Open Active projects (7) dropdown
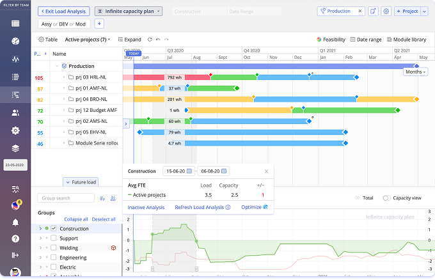 pyautogui.click(x=88, y=40)
